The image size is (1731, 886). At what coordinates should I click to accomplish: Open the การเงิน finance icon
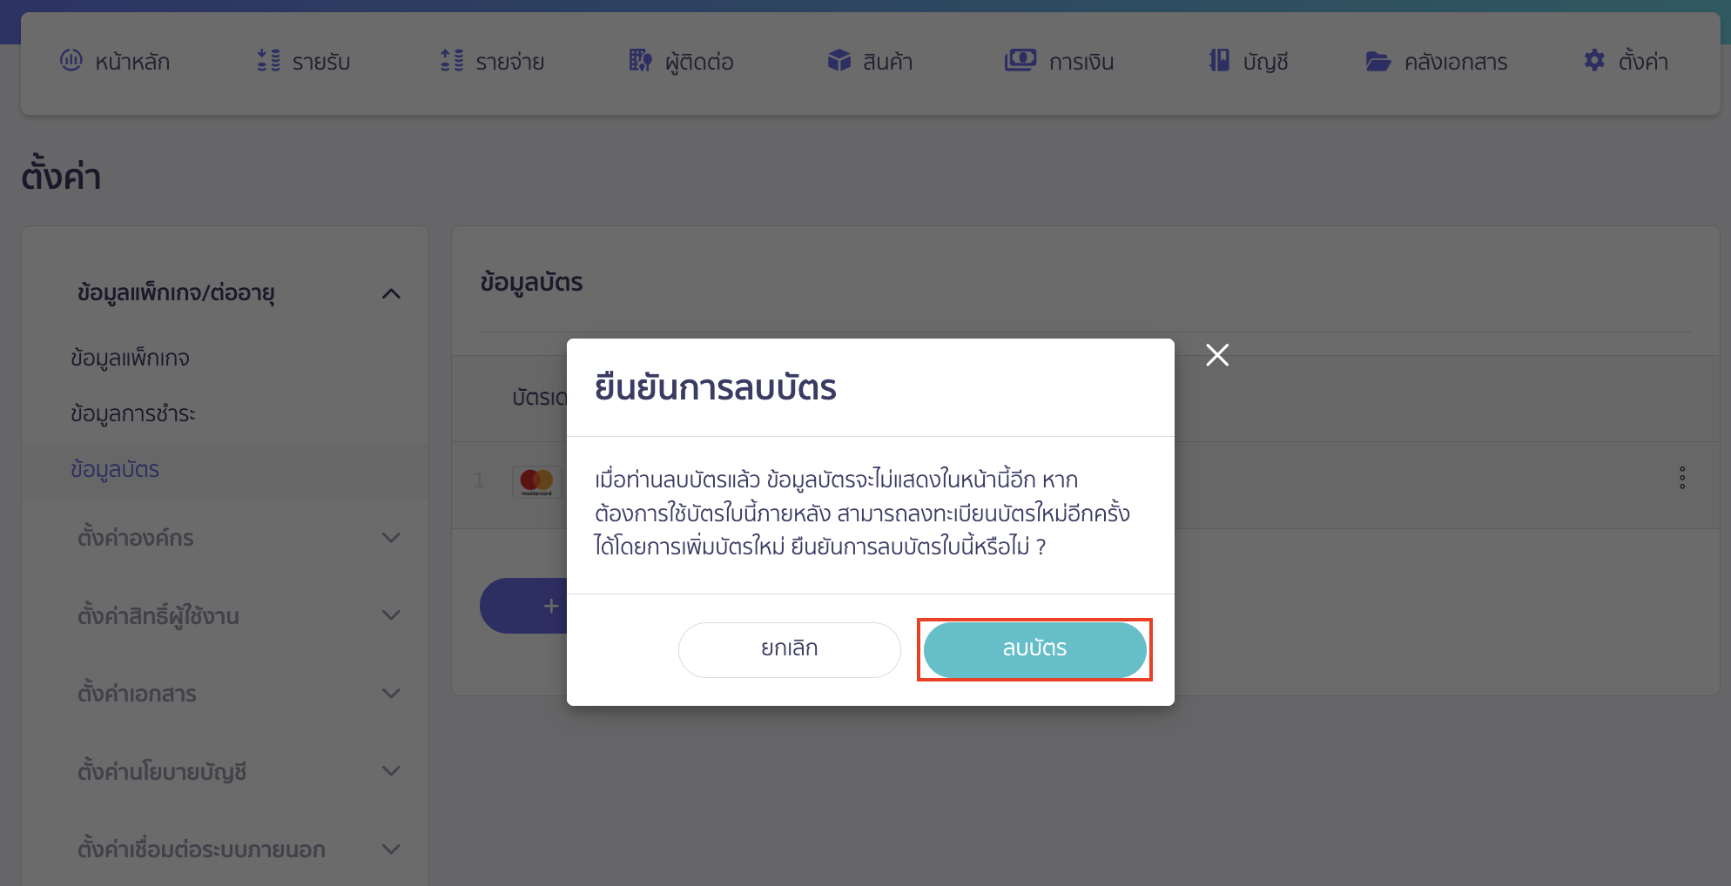pos(1020,61)
